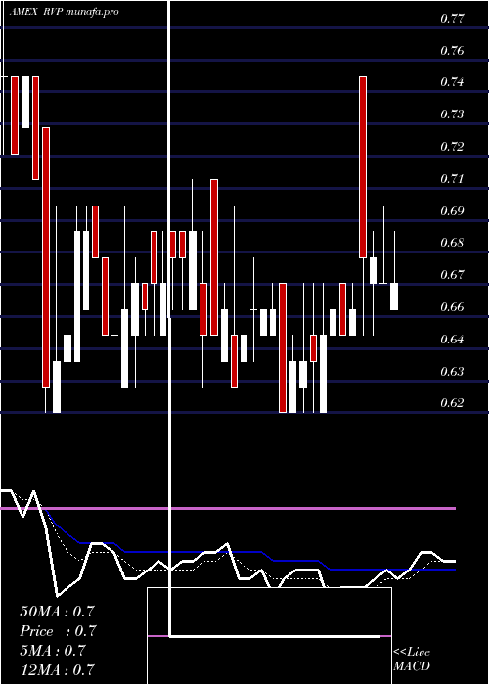Click the 0.74 price axis label
The height and width of the screenshot is (685, 489).
pos(452,82)
